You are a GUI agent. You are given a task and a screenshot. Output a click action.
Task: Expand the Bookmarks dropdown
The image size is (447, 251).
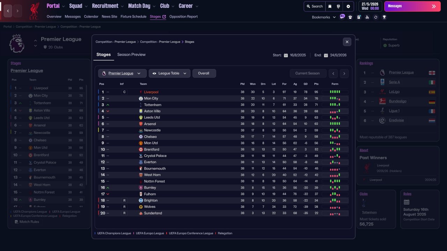click(x=334, y=17)
